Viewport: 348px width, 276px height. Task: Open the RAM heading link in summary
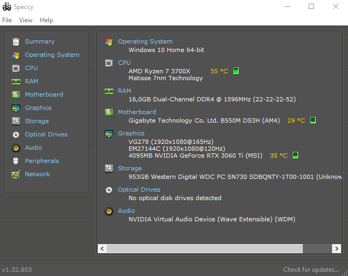[124, 91]
